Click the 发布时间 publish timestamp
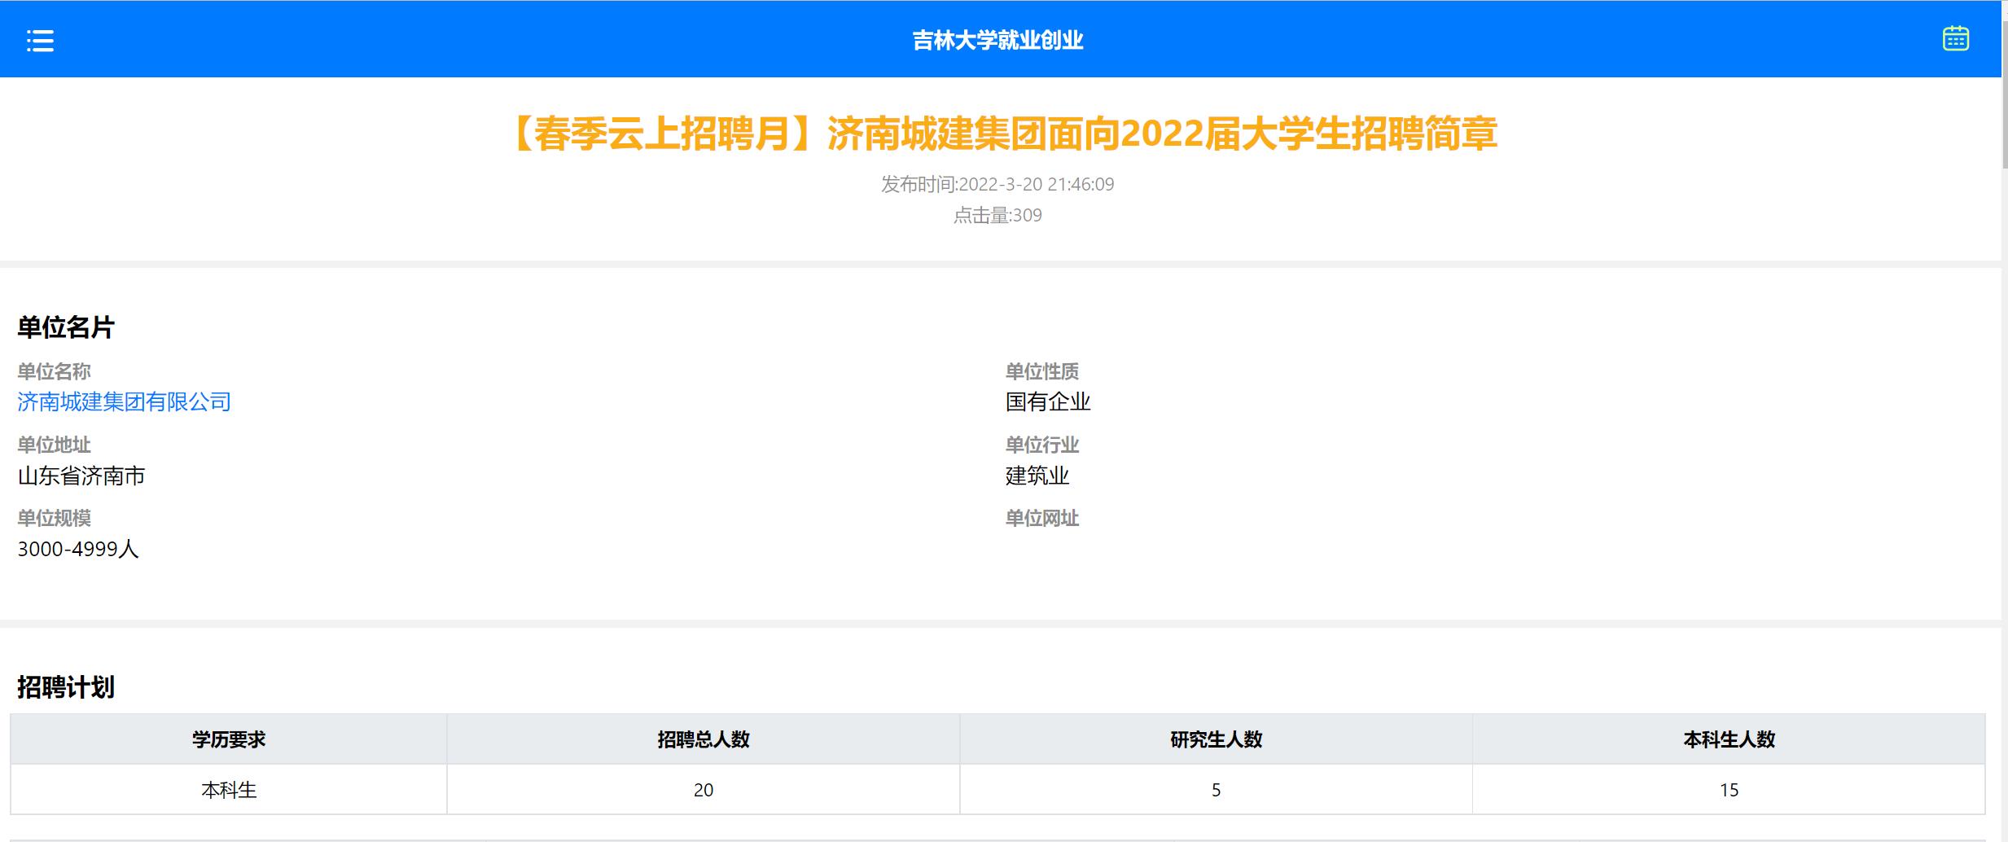The width and height of the screenshot is (2008, 842). pyautogui.click(x=997, y=184)
